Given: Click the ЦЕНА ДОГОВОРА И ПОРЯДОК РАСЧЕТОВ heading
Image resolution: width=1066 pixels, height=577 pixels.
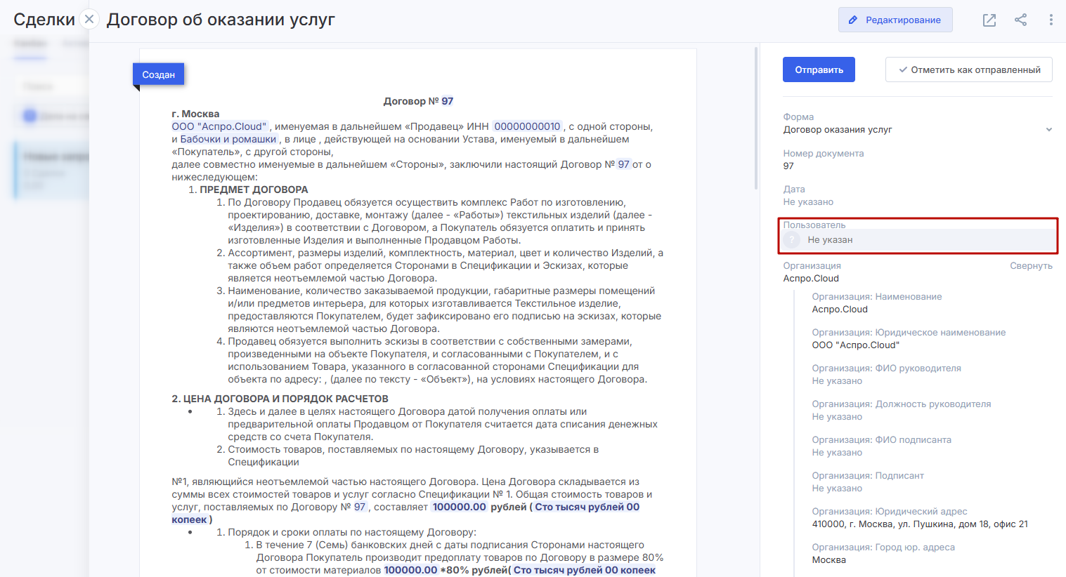Looking at the screenshot, I should [280, 399].
